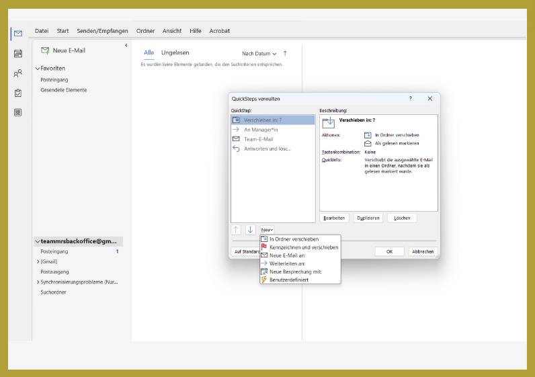Screen dimensions: 535x377
Task: Open the Ansicht tab
Action: click(172, 31)
